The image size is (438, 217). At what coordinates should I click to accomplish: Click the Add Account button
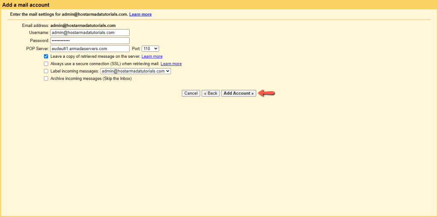click(x=239, y=93)
